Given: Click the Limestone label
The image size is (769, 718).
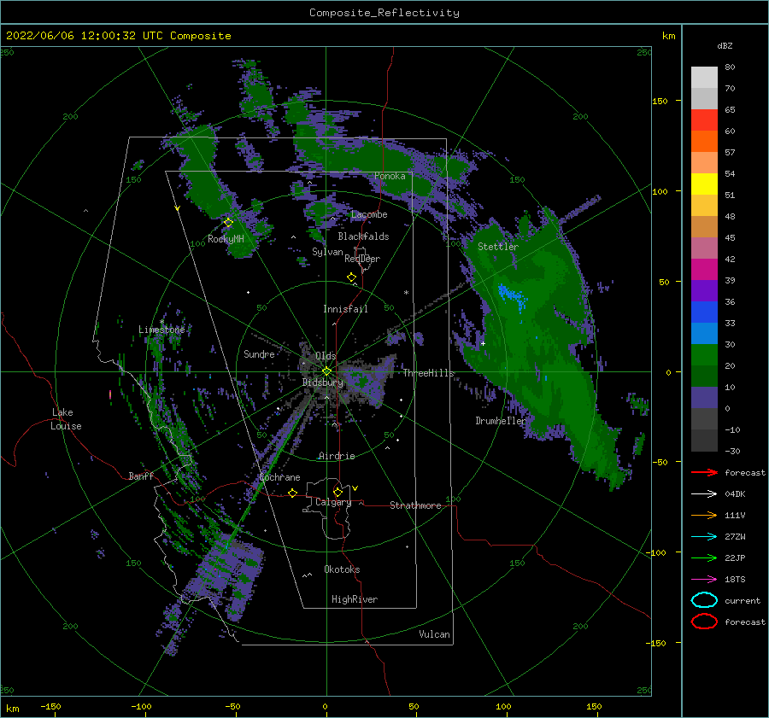Looking at the screenshot, I should coord(161,330).
